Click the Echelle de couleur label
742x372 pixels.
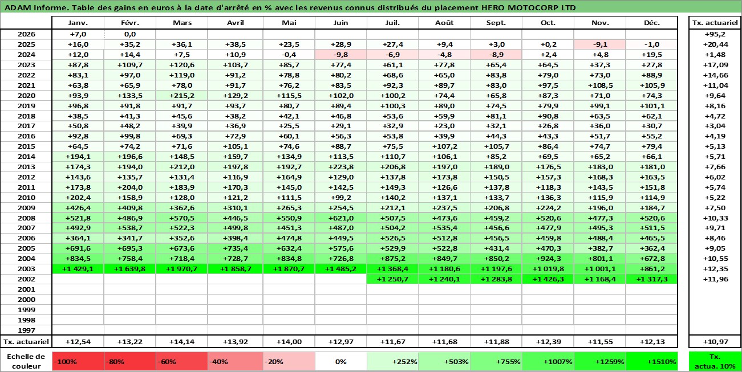[x=26, y=361]
